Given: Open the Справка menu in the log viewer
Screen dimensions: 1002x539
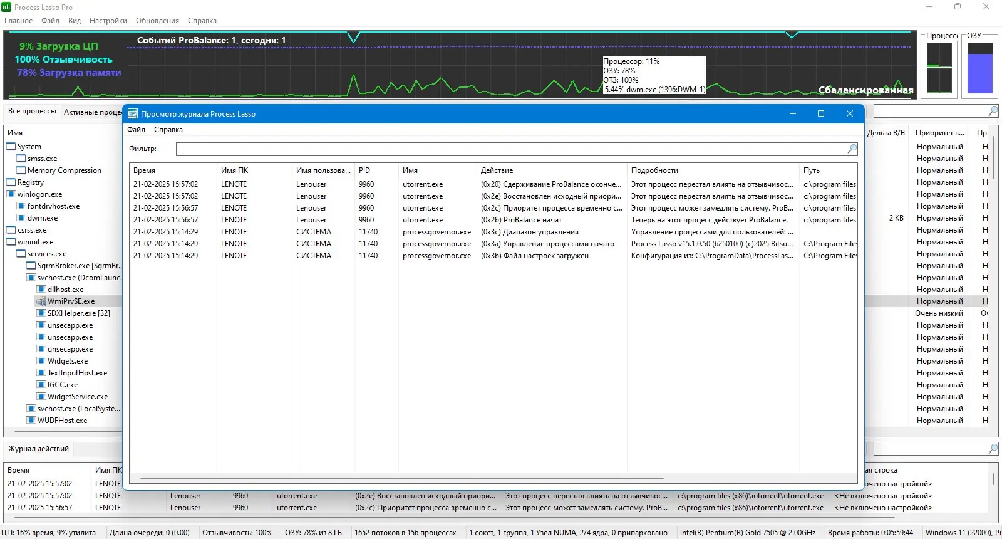Looking at the screenshot, I should [168, 130].
